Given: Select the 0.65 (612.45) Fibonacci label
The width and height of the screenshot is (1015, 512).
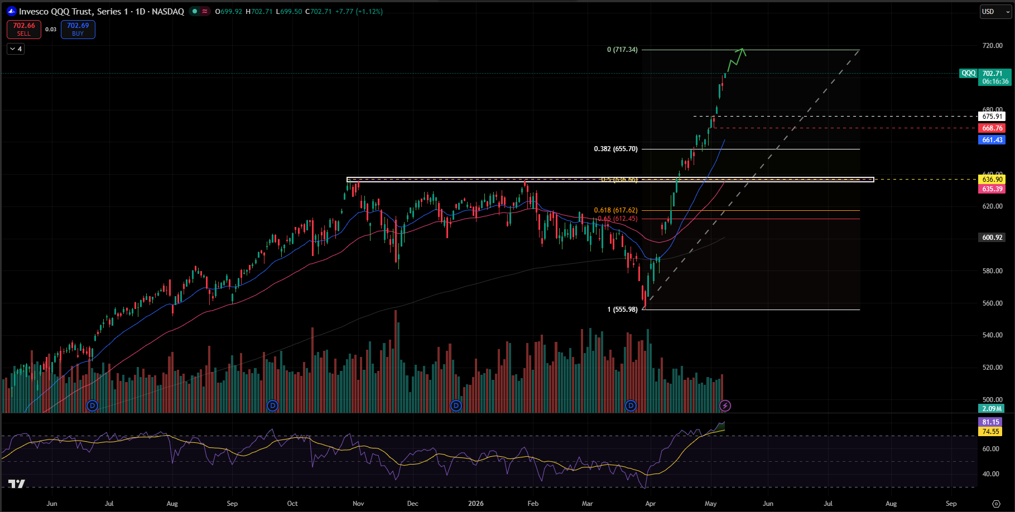Looking at the screenshot, I should (617, 219).
